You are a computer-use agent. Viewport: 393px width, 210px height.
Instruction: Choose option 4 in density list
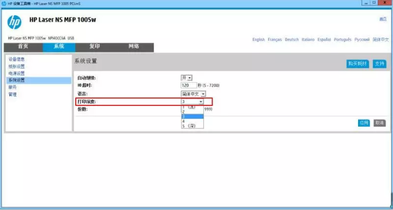pyautogui.click(x=192, y=121)
